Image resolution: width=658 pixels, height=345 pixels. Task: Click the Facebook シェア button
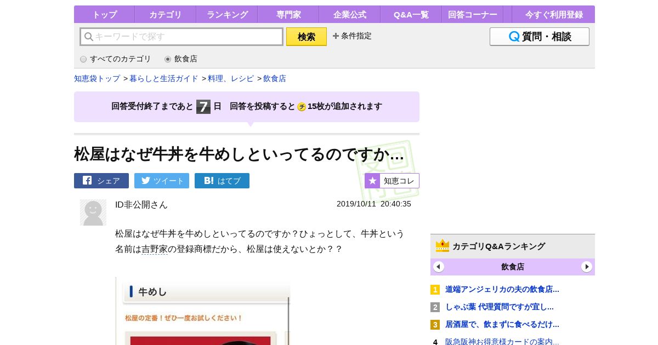click(x=101, y=181)
